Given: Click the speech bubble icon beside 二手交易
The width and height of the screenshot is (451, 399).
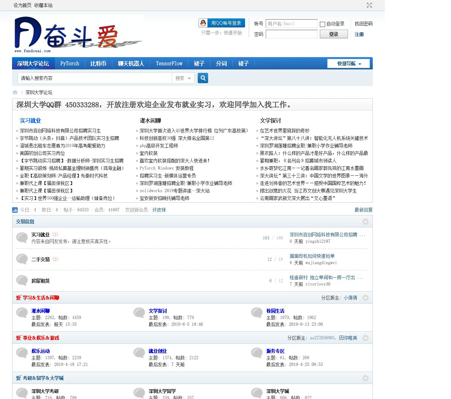Looking at the screenshot, I should pos(22,259).
